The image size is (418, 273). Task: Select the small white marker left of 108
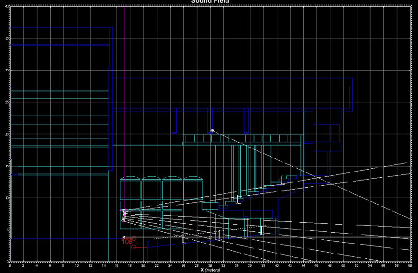124,237
